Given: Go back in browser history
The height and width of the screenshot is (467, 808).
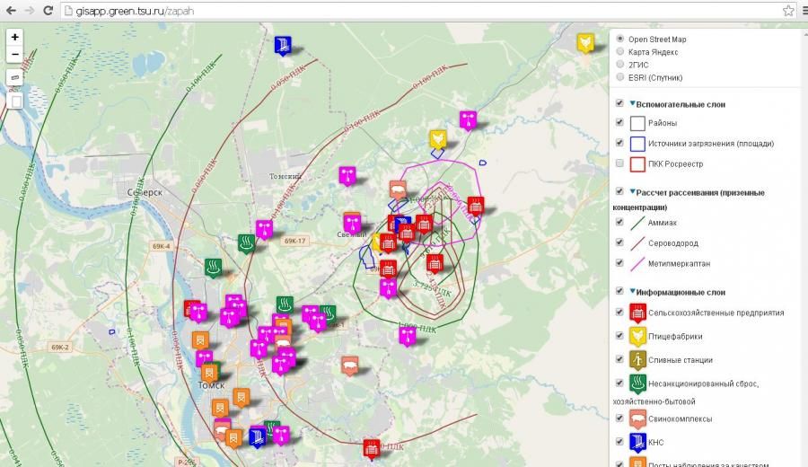Looking at the screenshot, I should pos(11,10).
